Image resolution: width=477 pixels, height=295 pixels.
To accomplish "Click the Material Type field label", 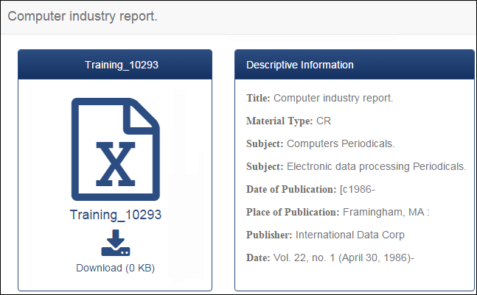I will point(279,121).
